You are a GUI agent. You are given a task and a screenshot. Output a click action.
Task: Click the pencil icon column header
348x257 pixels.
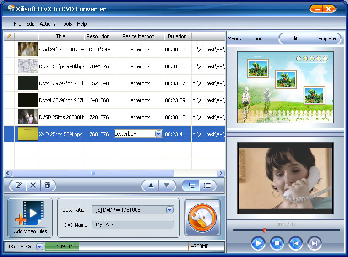9,36
